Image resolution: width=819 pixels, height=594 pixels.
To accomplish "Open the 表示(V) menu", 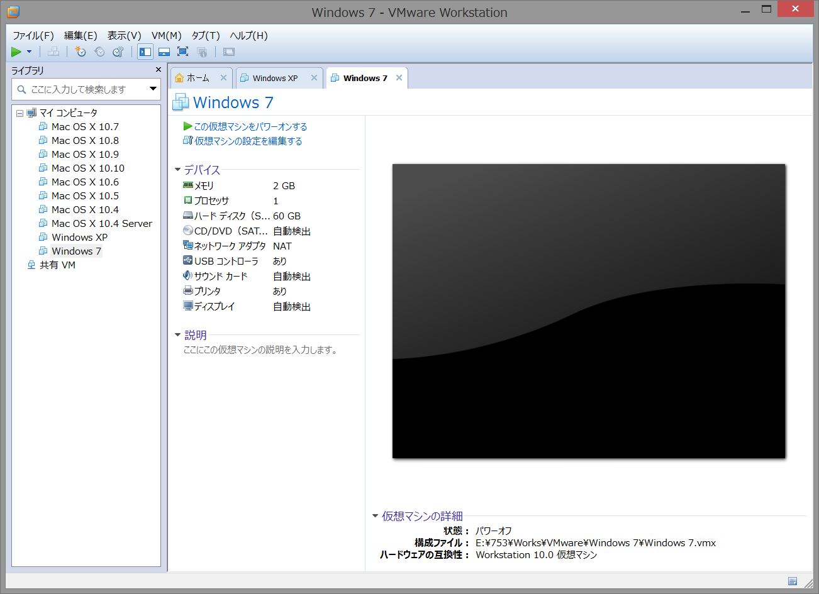I will (x=124, y=36).
